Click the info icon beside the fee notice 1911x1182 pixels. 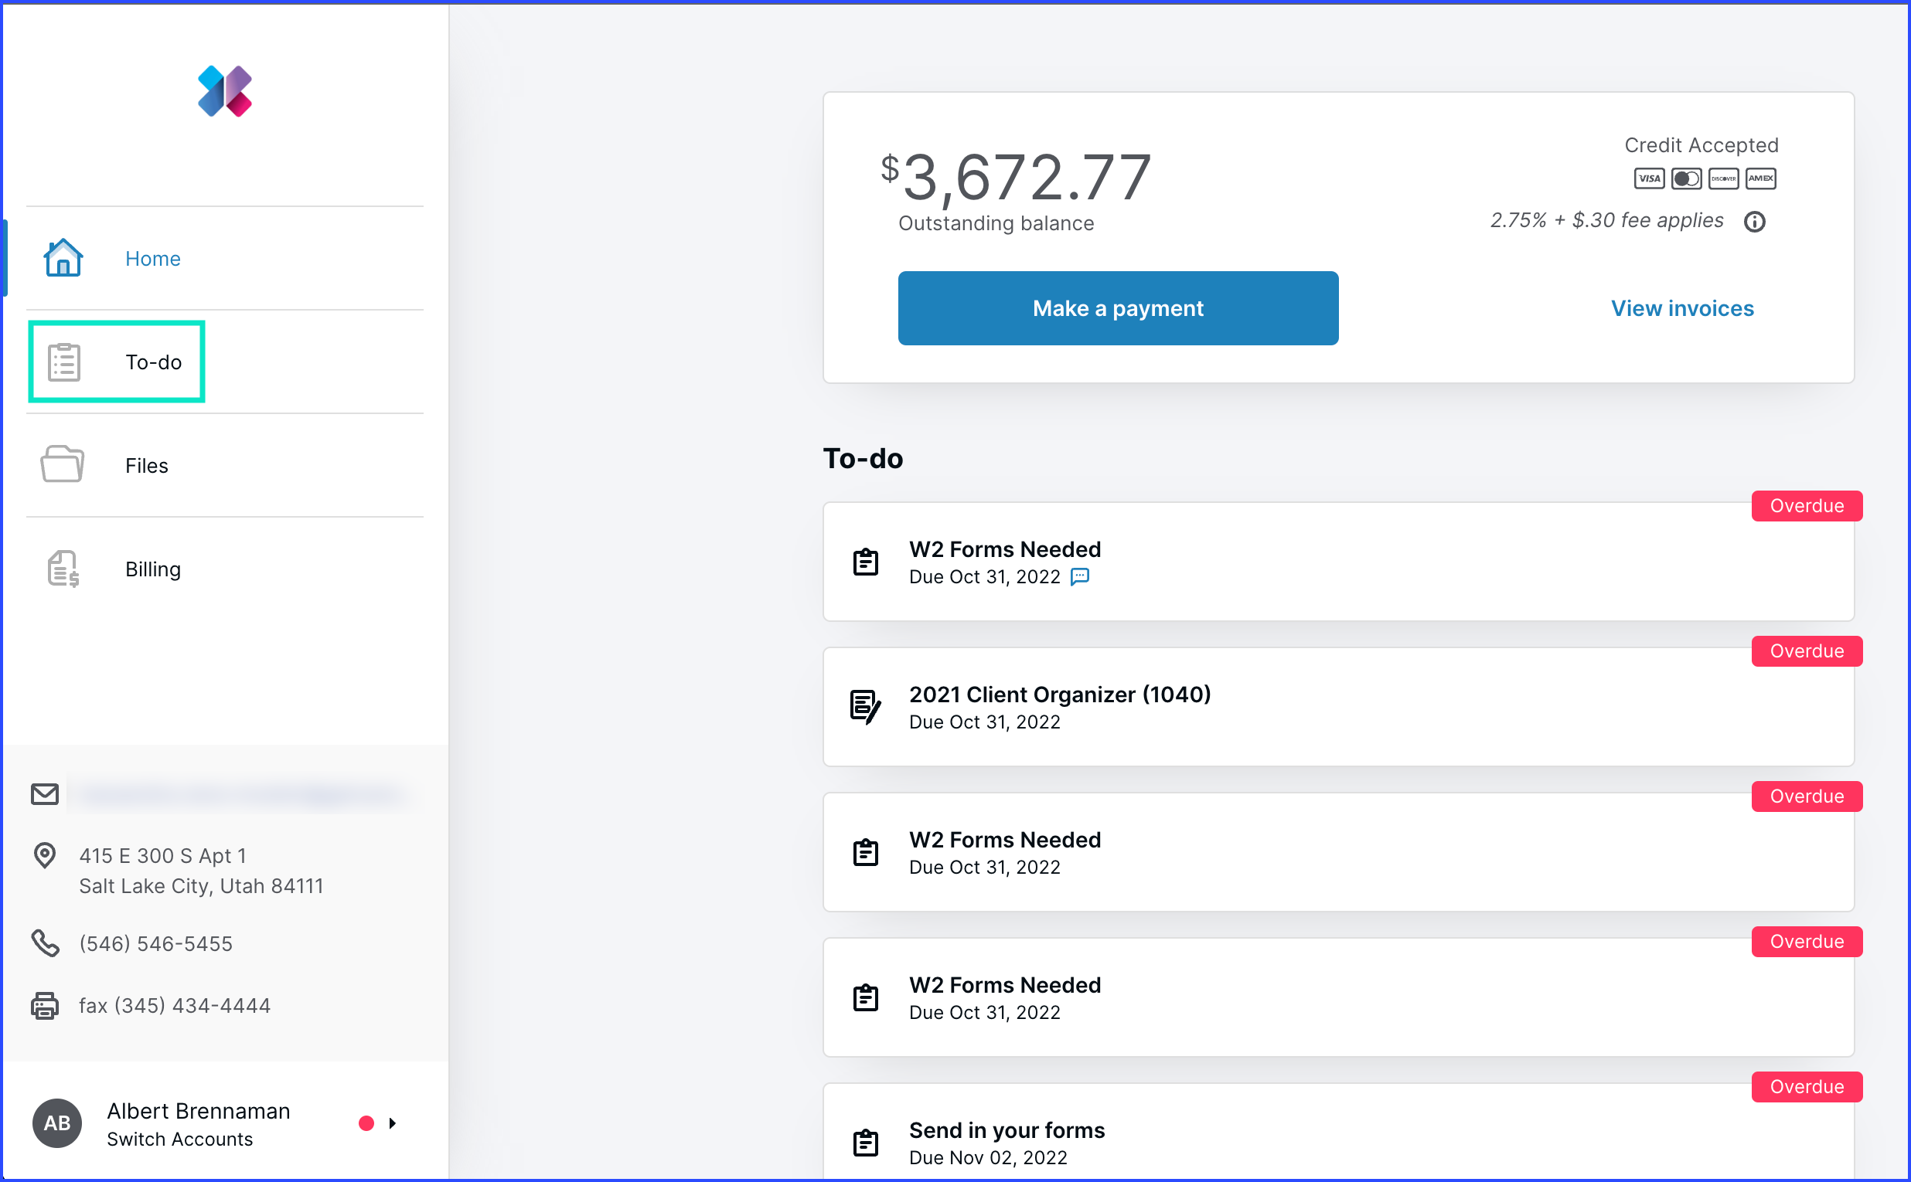pos(1755,221)
